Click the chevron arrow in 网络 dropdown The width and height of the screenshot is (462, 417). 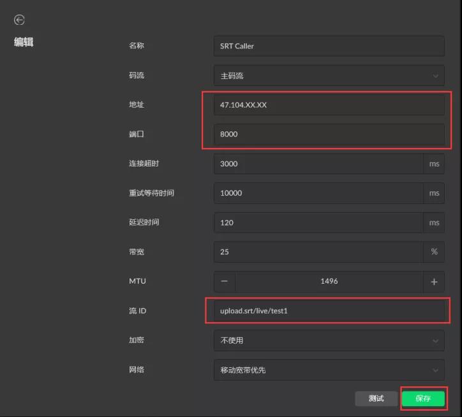pyautogui.click(x=435, y=370)
